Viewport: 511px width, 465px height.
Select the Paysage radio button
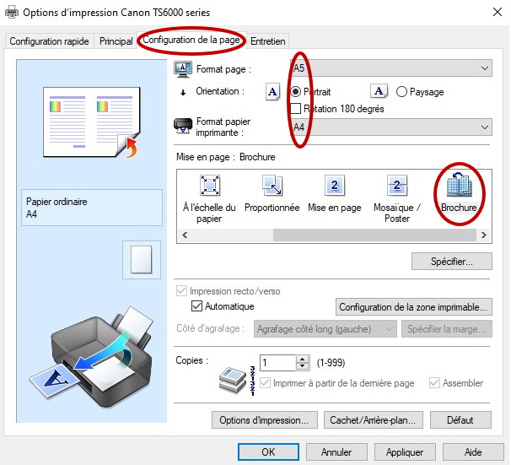coord(401,92)
